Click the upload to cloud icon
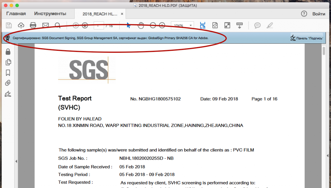Viewport: 331px width, 188px height. 21,25
